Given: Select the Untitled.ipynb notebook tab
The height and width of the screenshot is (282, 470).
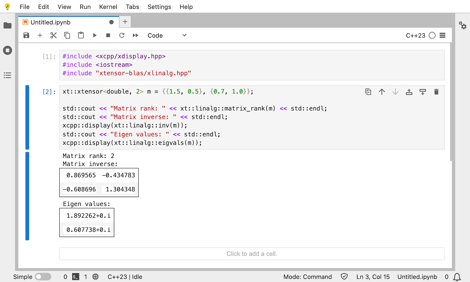Looking at the screenshot, I should (x=69, y=22).
